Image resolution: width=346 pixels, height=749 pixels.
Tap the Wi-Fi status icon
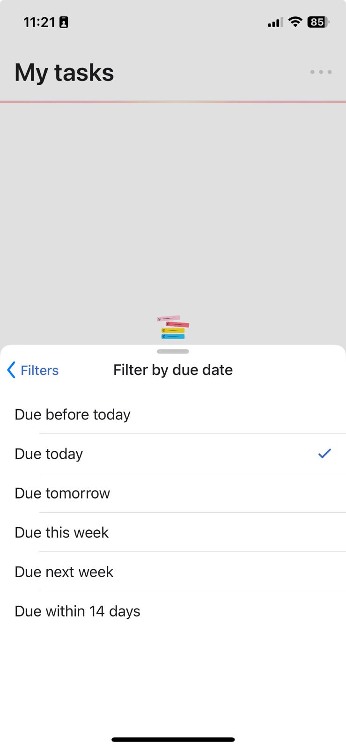click(x=295, y=22)
